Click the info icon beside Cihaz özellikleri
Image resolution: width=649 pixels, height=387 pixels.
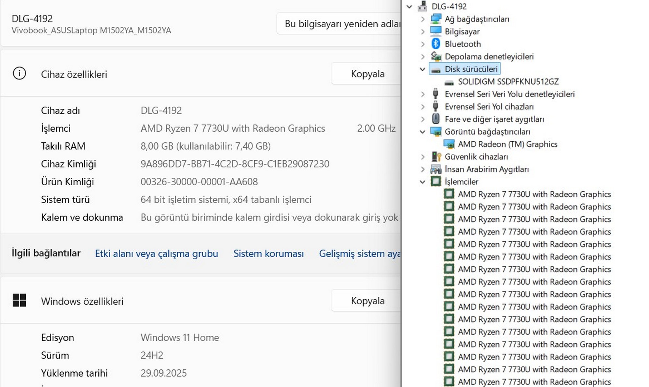(x=19, y=74)
